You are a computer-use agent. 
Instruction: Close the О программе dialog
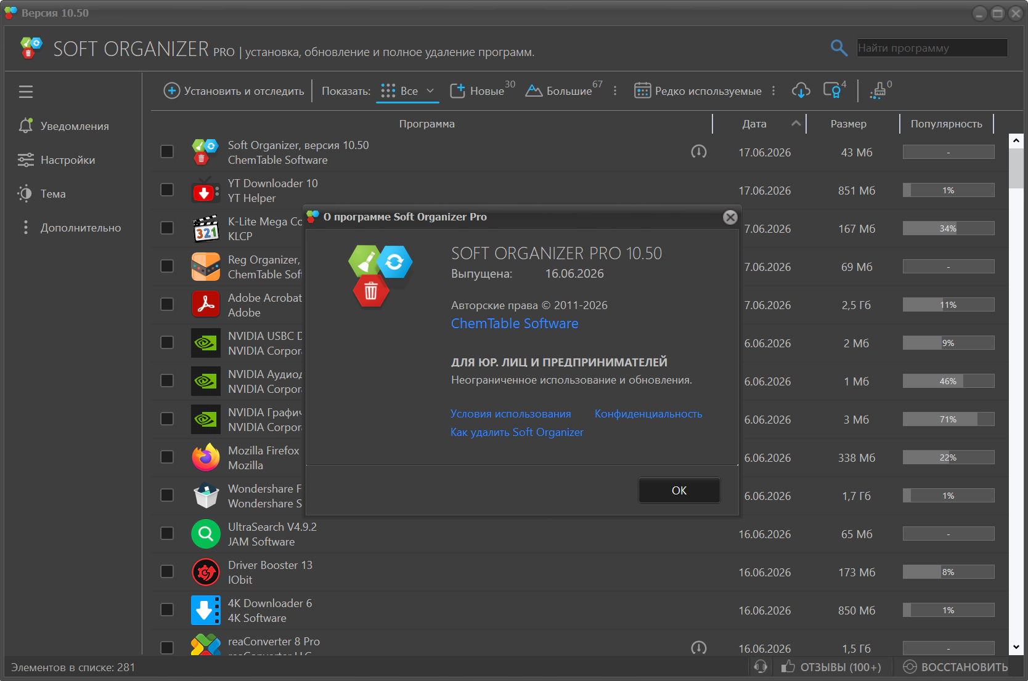click(730, 217)
